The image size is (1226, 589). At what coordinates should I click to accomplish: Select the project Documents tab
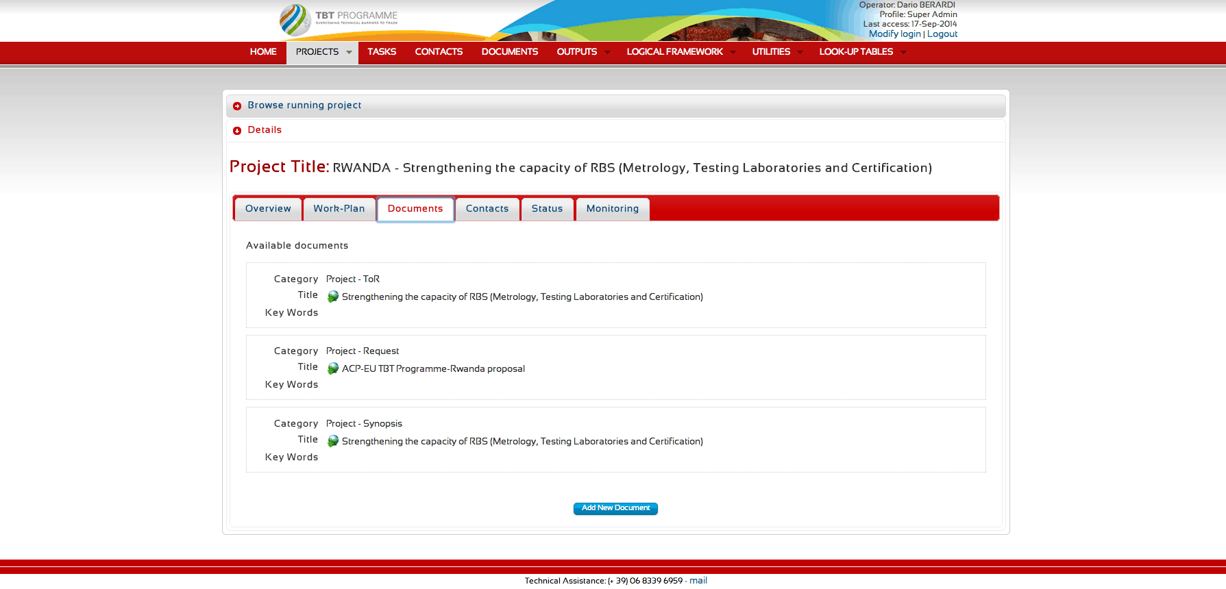point(415,209)
